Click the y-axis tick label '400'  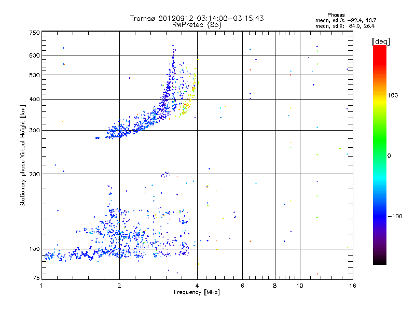[x=34, y=100]
